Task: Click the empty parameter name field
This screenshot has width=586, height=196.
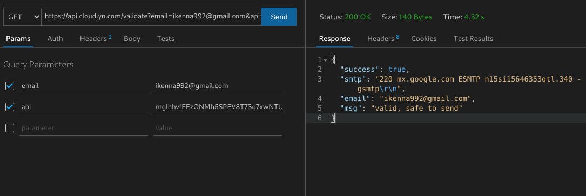Action: [84, 128]
